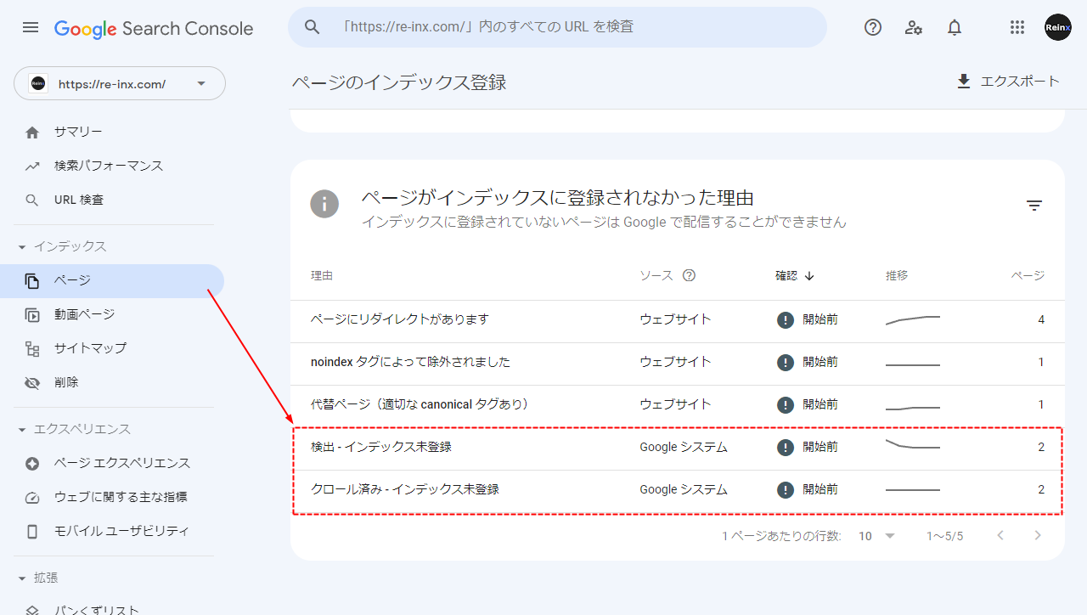Sort by the 確認 column header
1087x615 pixels.
pyautogui.click(x=795, y=275)
